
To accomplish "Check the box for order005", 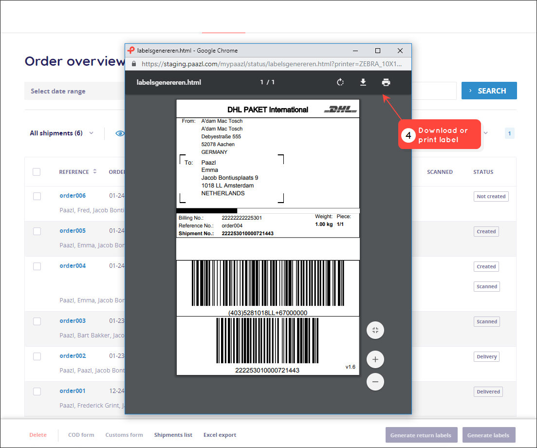I will point(37,231).
